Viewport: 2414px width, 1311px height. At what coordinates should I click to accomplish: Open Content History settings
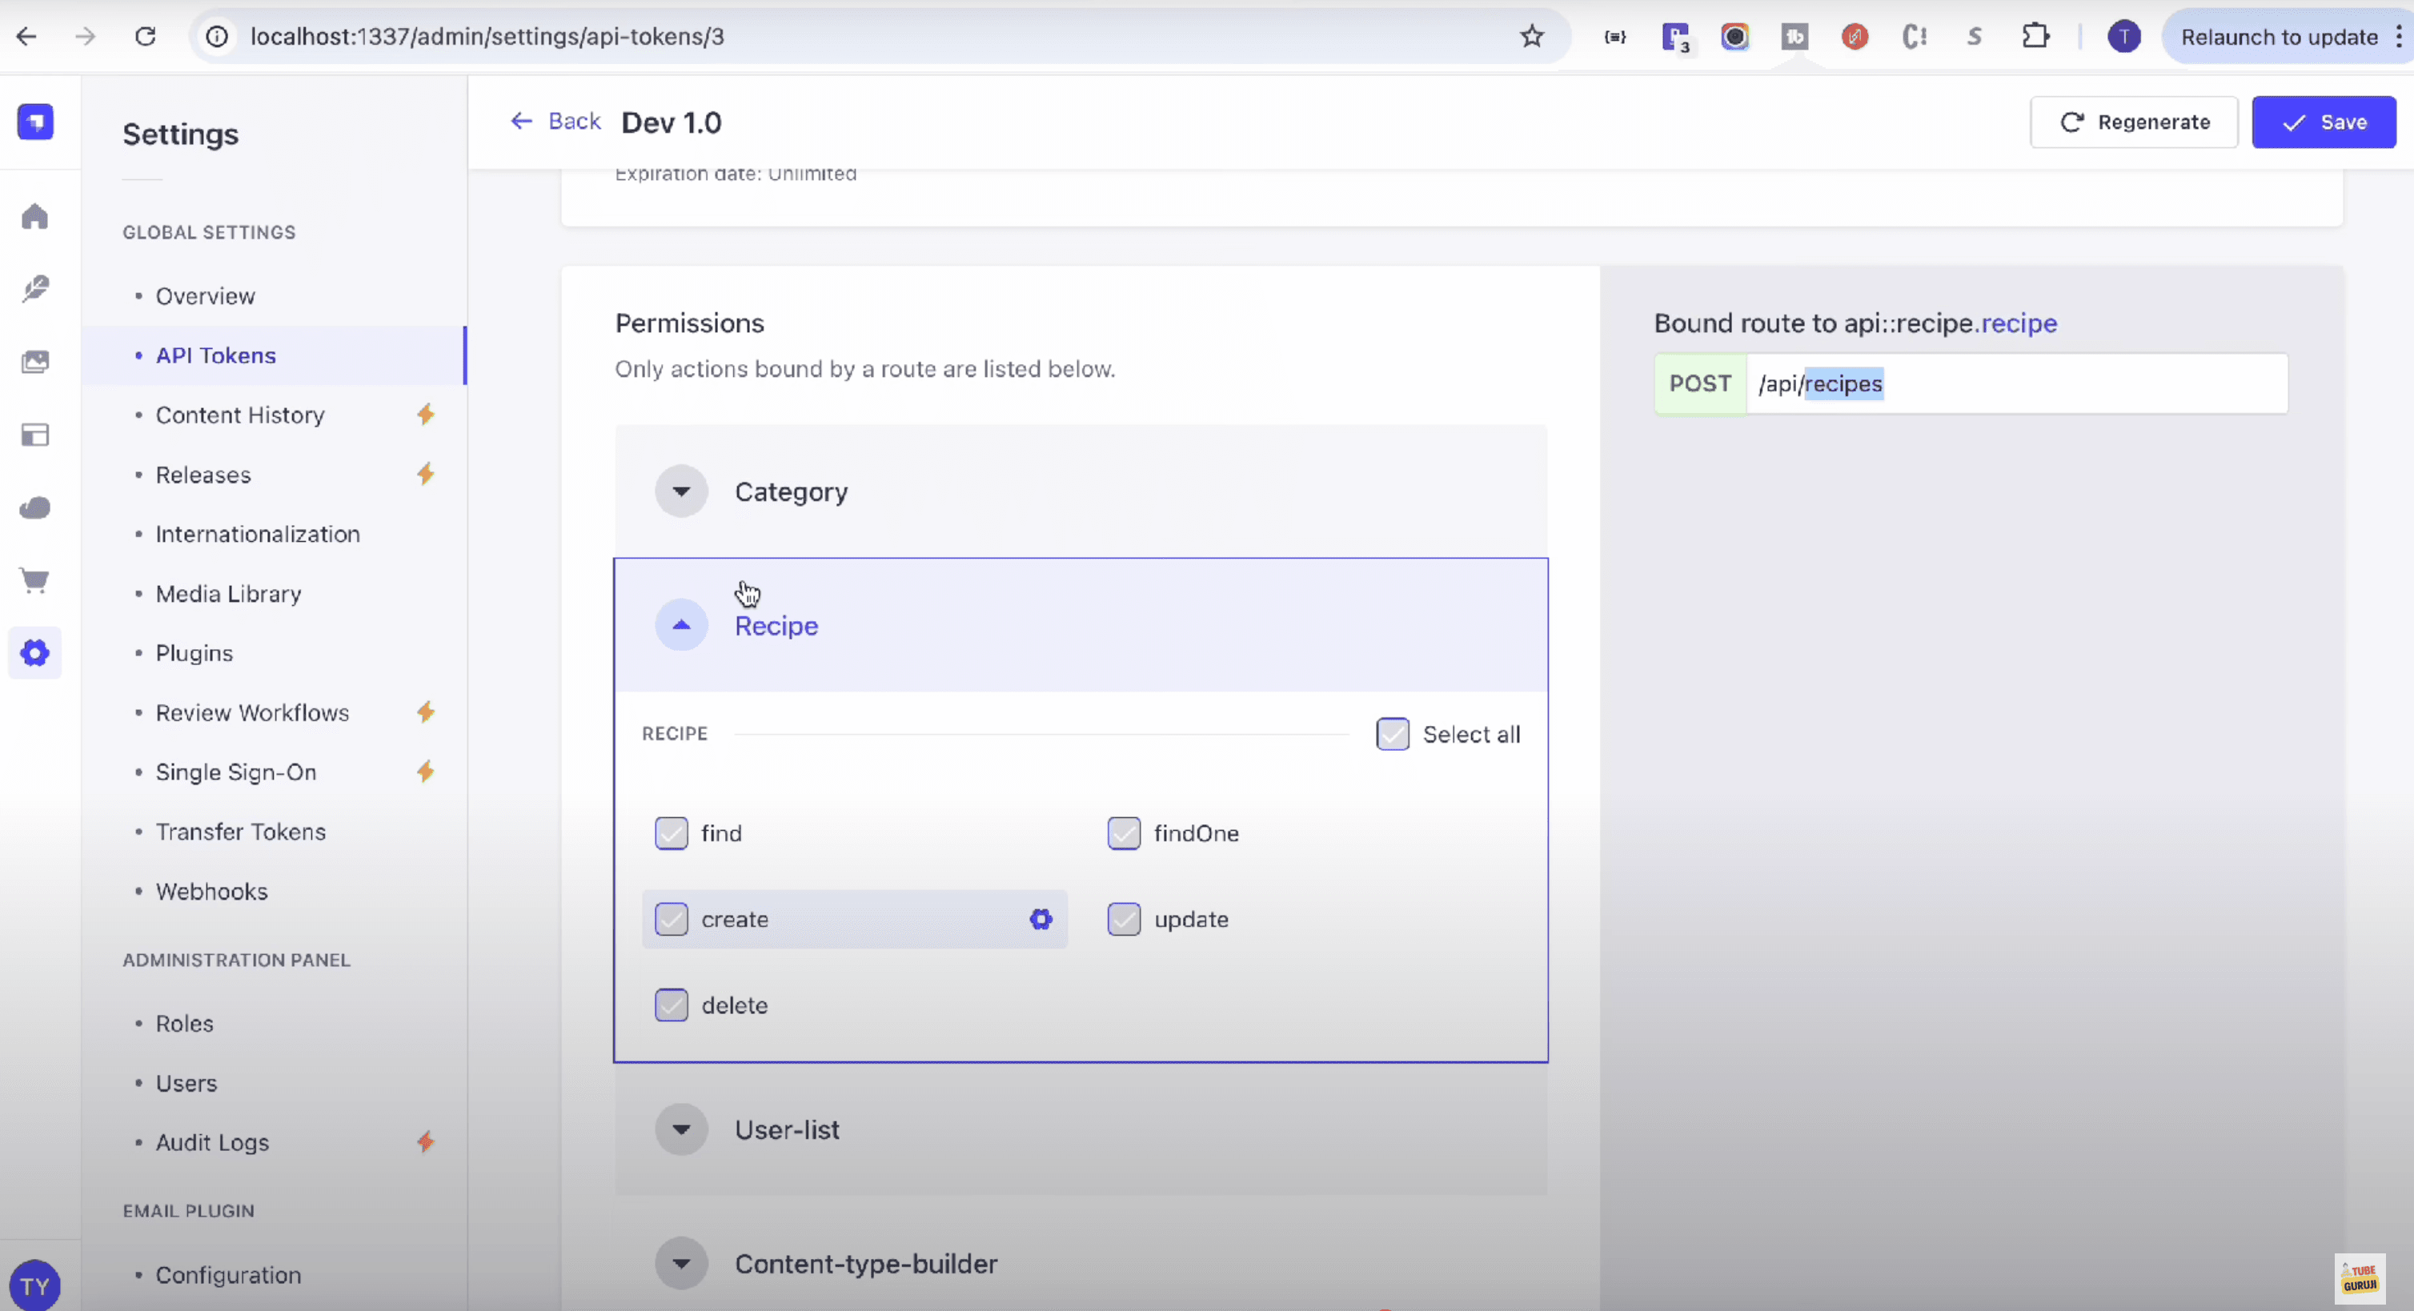click(240, 415)
